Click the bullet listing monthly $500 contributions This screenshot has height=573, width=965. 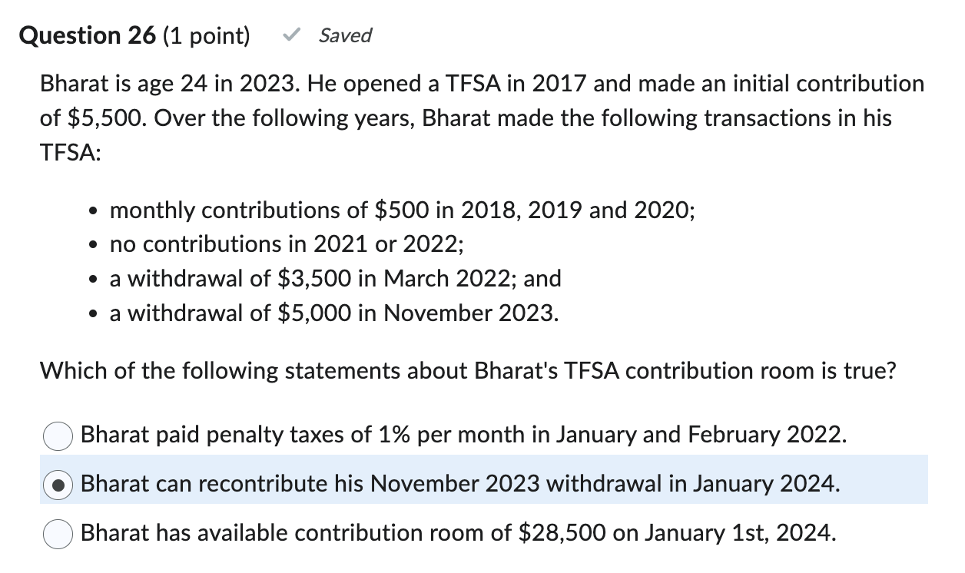pos(403,210)
